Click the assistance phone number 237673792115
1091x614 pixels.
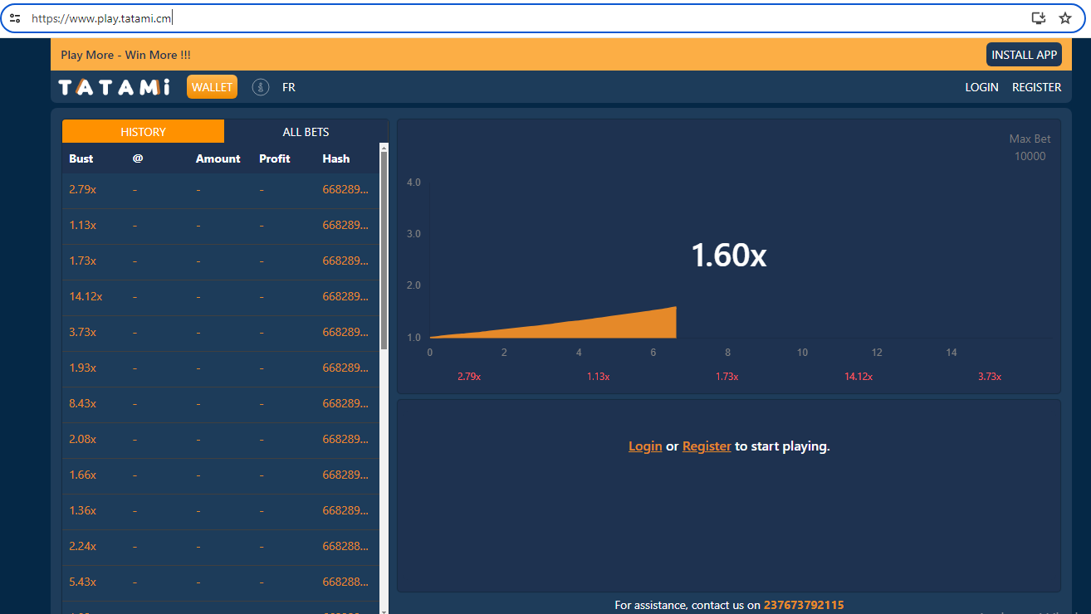click(804, 605)
